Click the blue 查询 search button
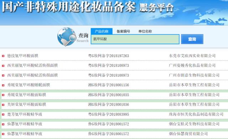This screenshot has height=139, width=228. [192, 39]
